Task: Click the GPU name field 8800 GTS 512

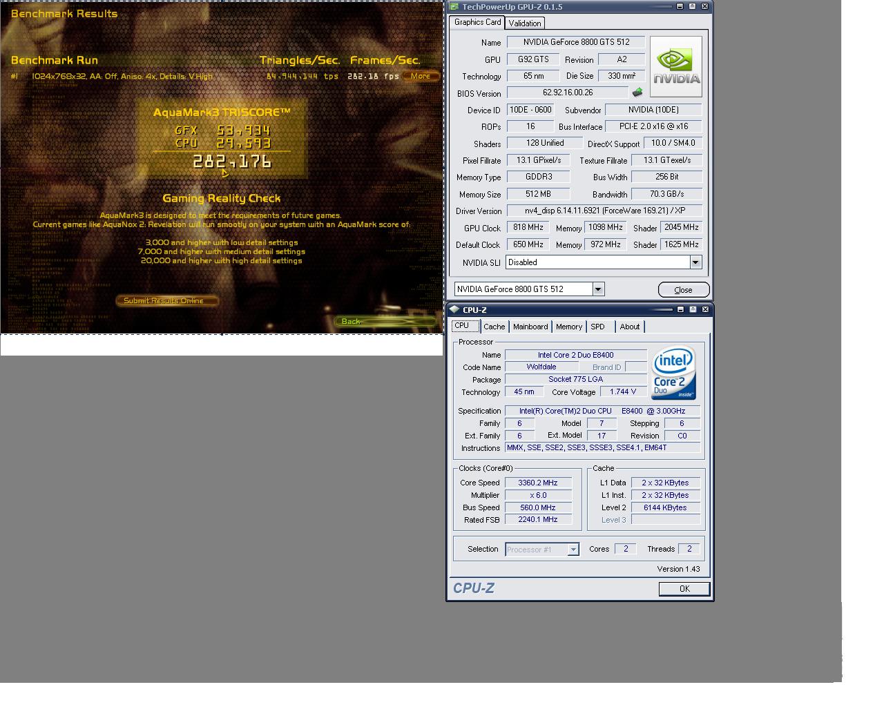Action: point(576,42)
